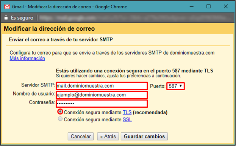236x146 pixels.
Task: Click the Gmail envelope icon in title bar
Action: coord(7,6)
